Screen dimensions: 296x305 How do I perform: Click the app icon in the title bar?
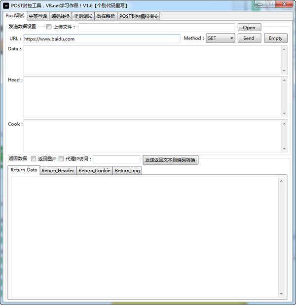click(6, 4)
